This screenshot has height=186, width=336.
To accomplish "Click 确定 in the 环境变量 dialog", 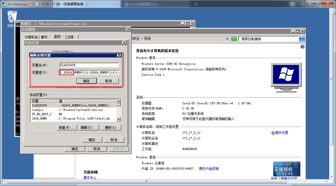I will click(92, 140).
